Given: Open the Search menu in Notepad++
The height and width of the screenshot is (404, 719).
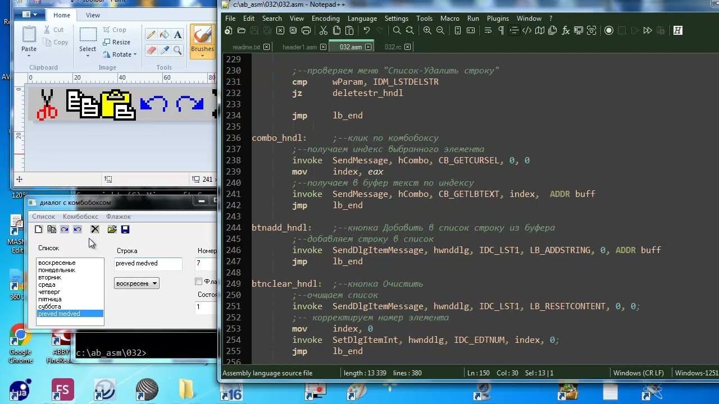Looking at the screenshot, I should [272, 19].
